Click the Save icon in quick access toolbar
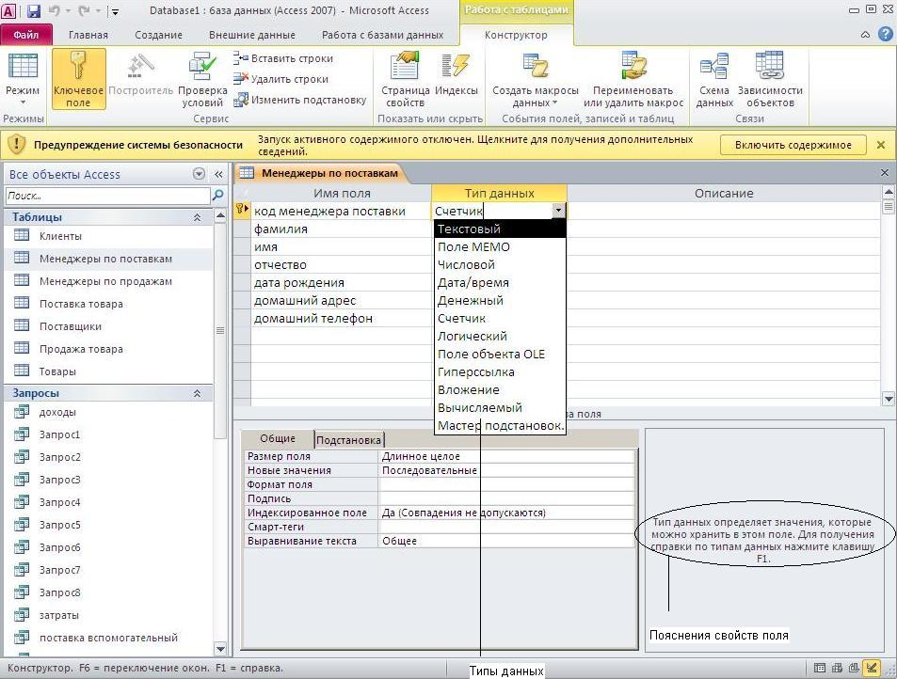 (33, 10)
